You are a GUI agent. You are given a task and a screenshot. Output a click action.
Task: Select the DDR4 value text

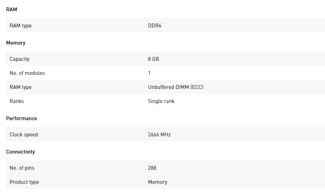click(155, 26)
